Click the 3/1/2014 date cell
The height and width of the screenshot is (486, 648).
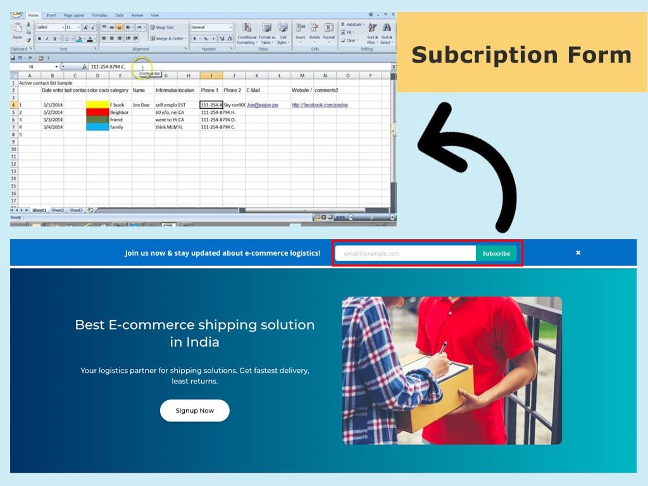(53, 105)
